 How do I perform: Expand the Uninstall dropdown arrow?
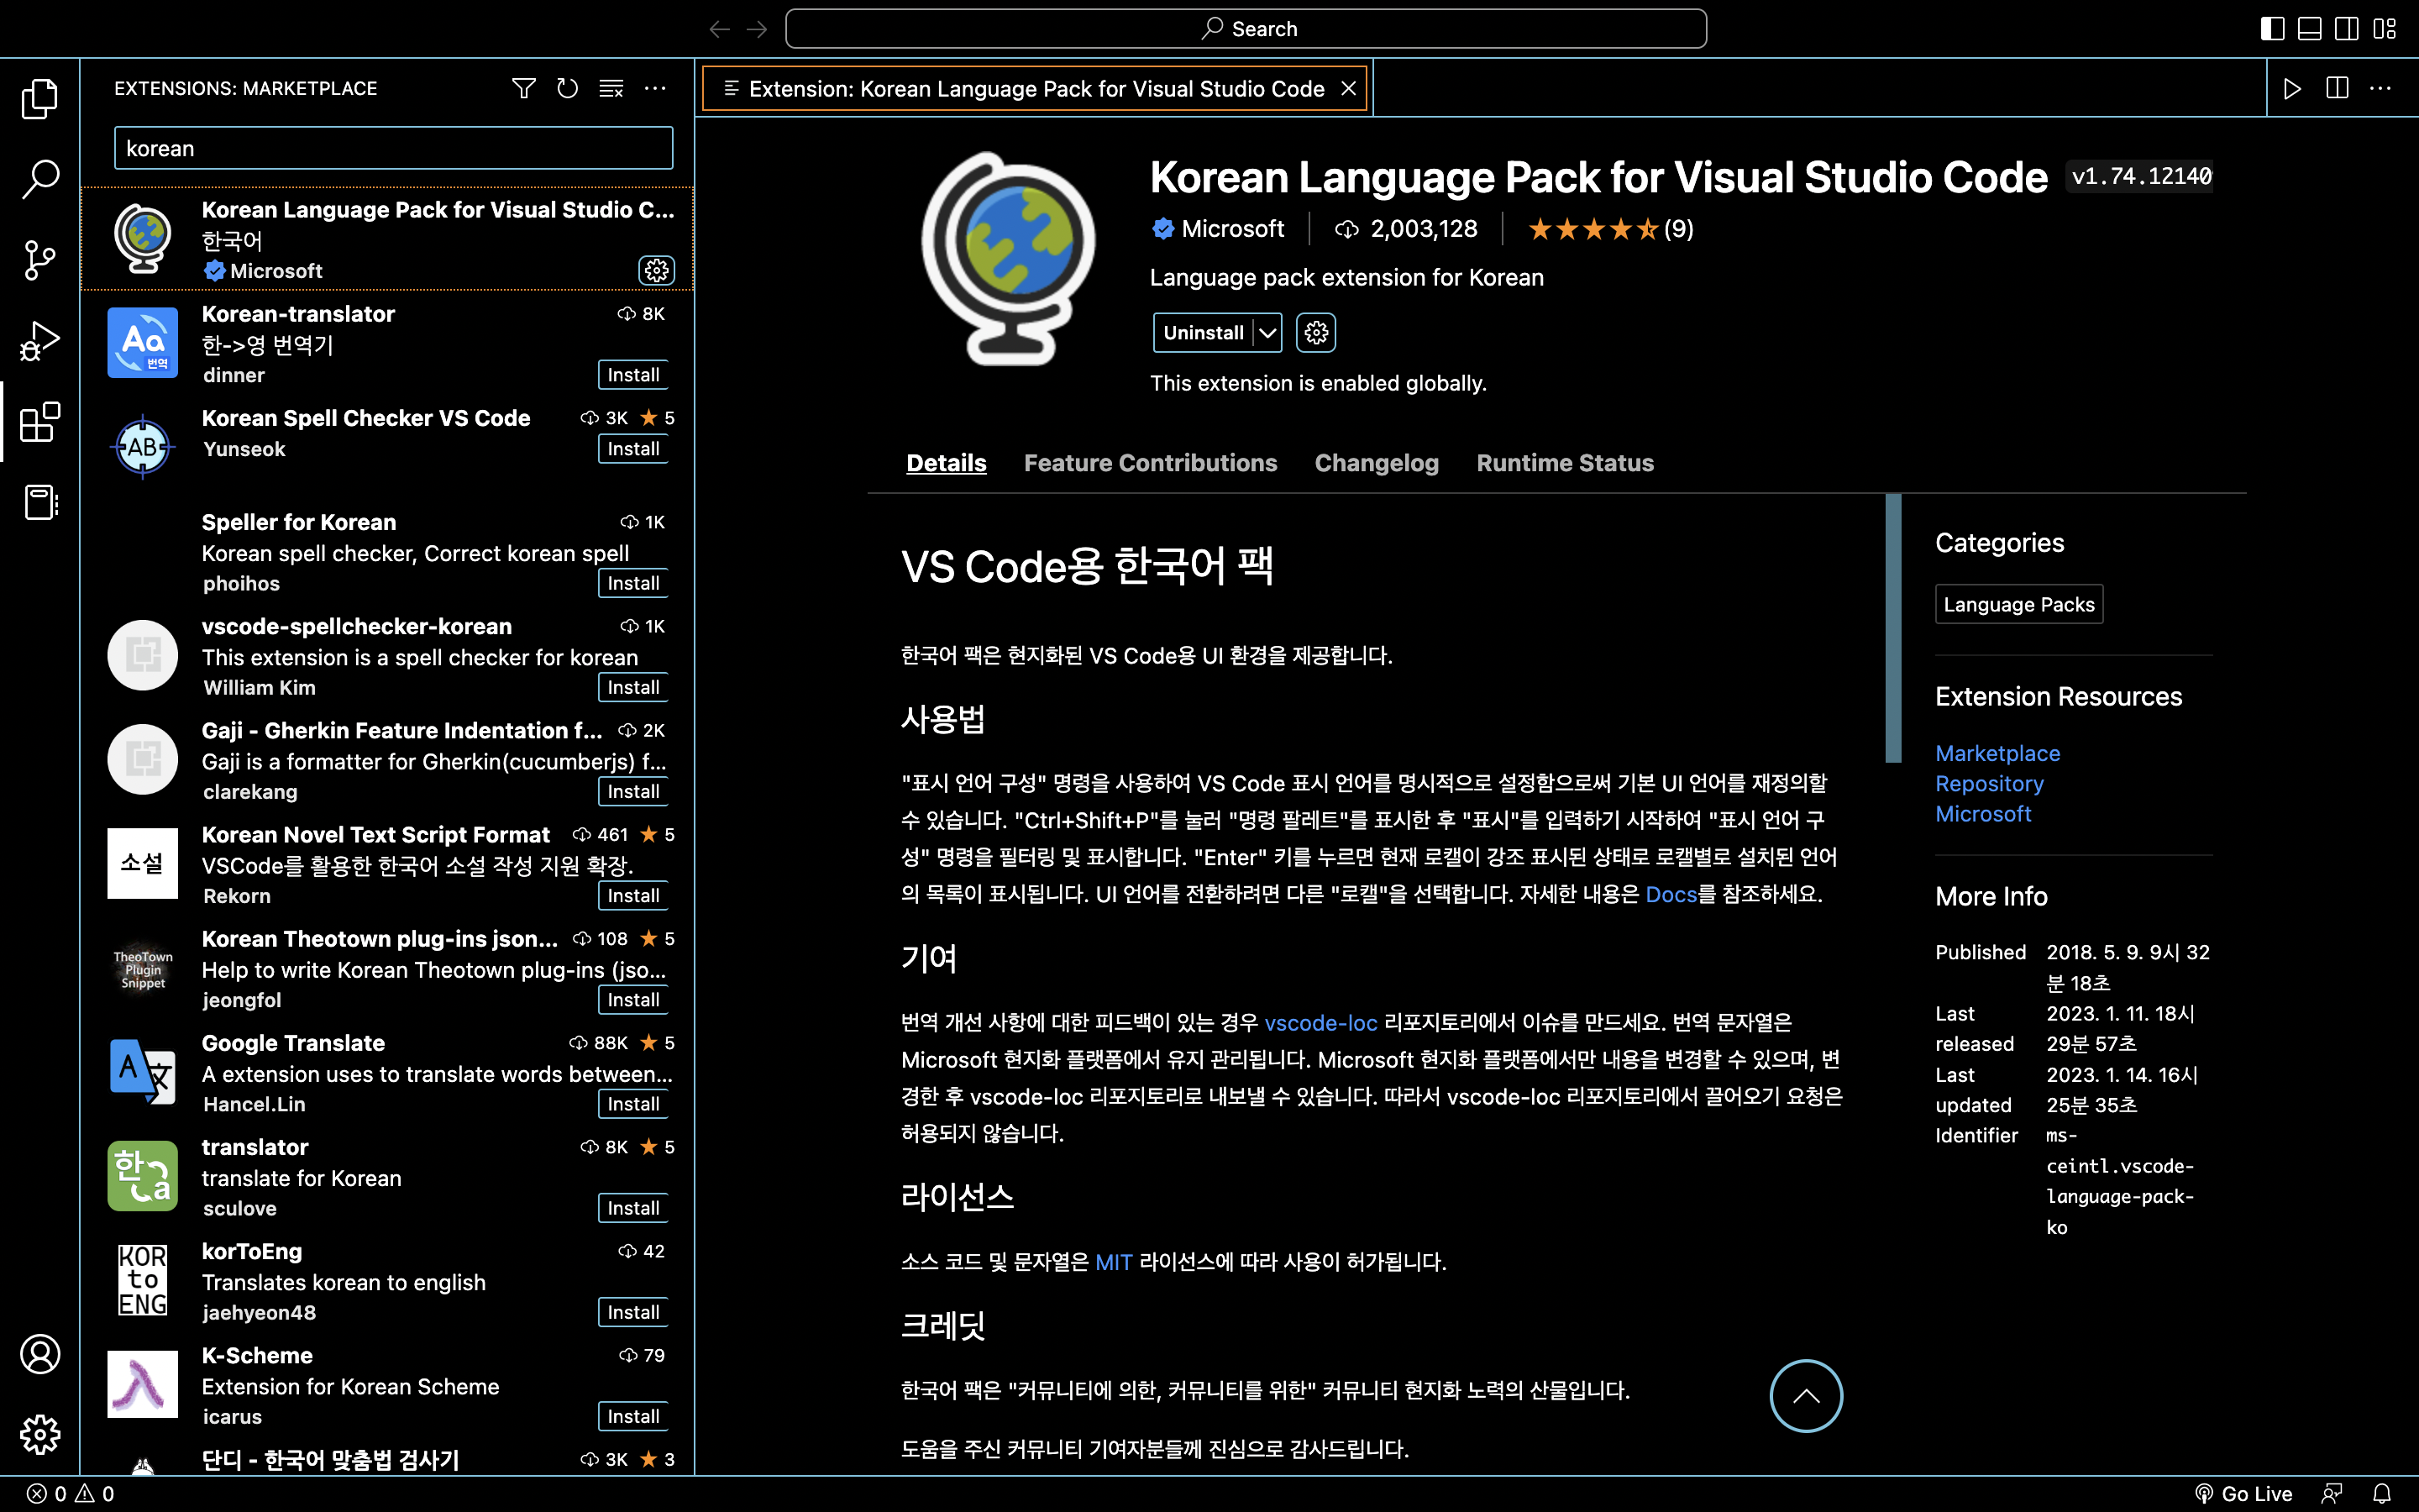click(x=1267, y=333)
